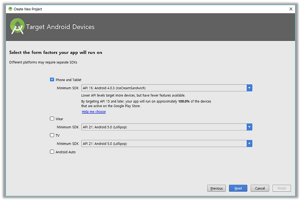The image size is (301, 201).
Task: Open the Phone and Tablet Minimum SDK dropdown arrow
Action: tap(249, 88)
